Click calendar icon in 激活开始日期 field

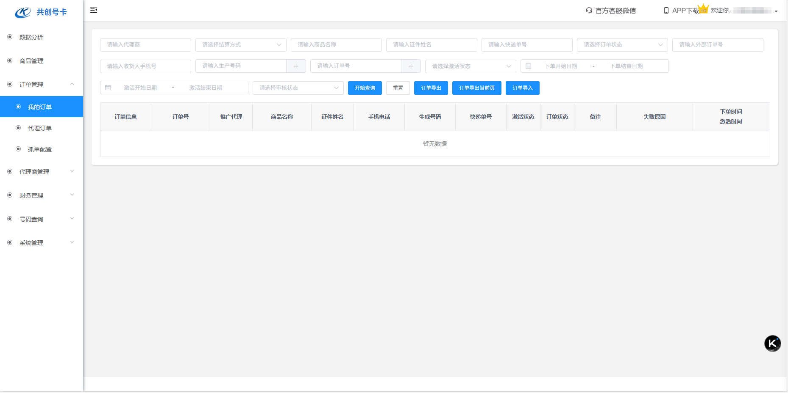click(x=108, y=88)
